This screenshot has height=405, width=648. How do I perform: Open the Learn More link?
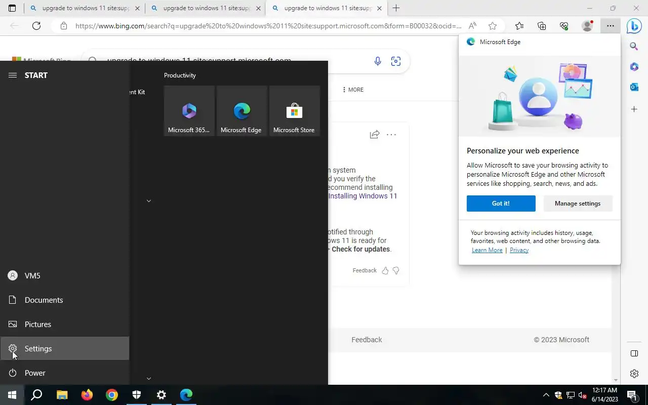tap(487, 250)
